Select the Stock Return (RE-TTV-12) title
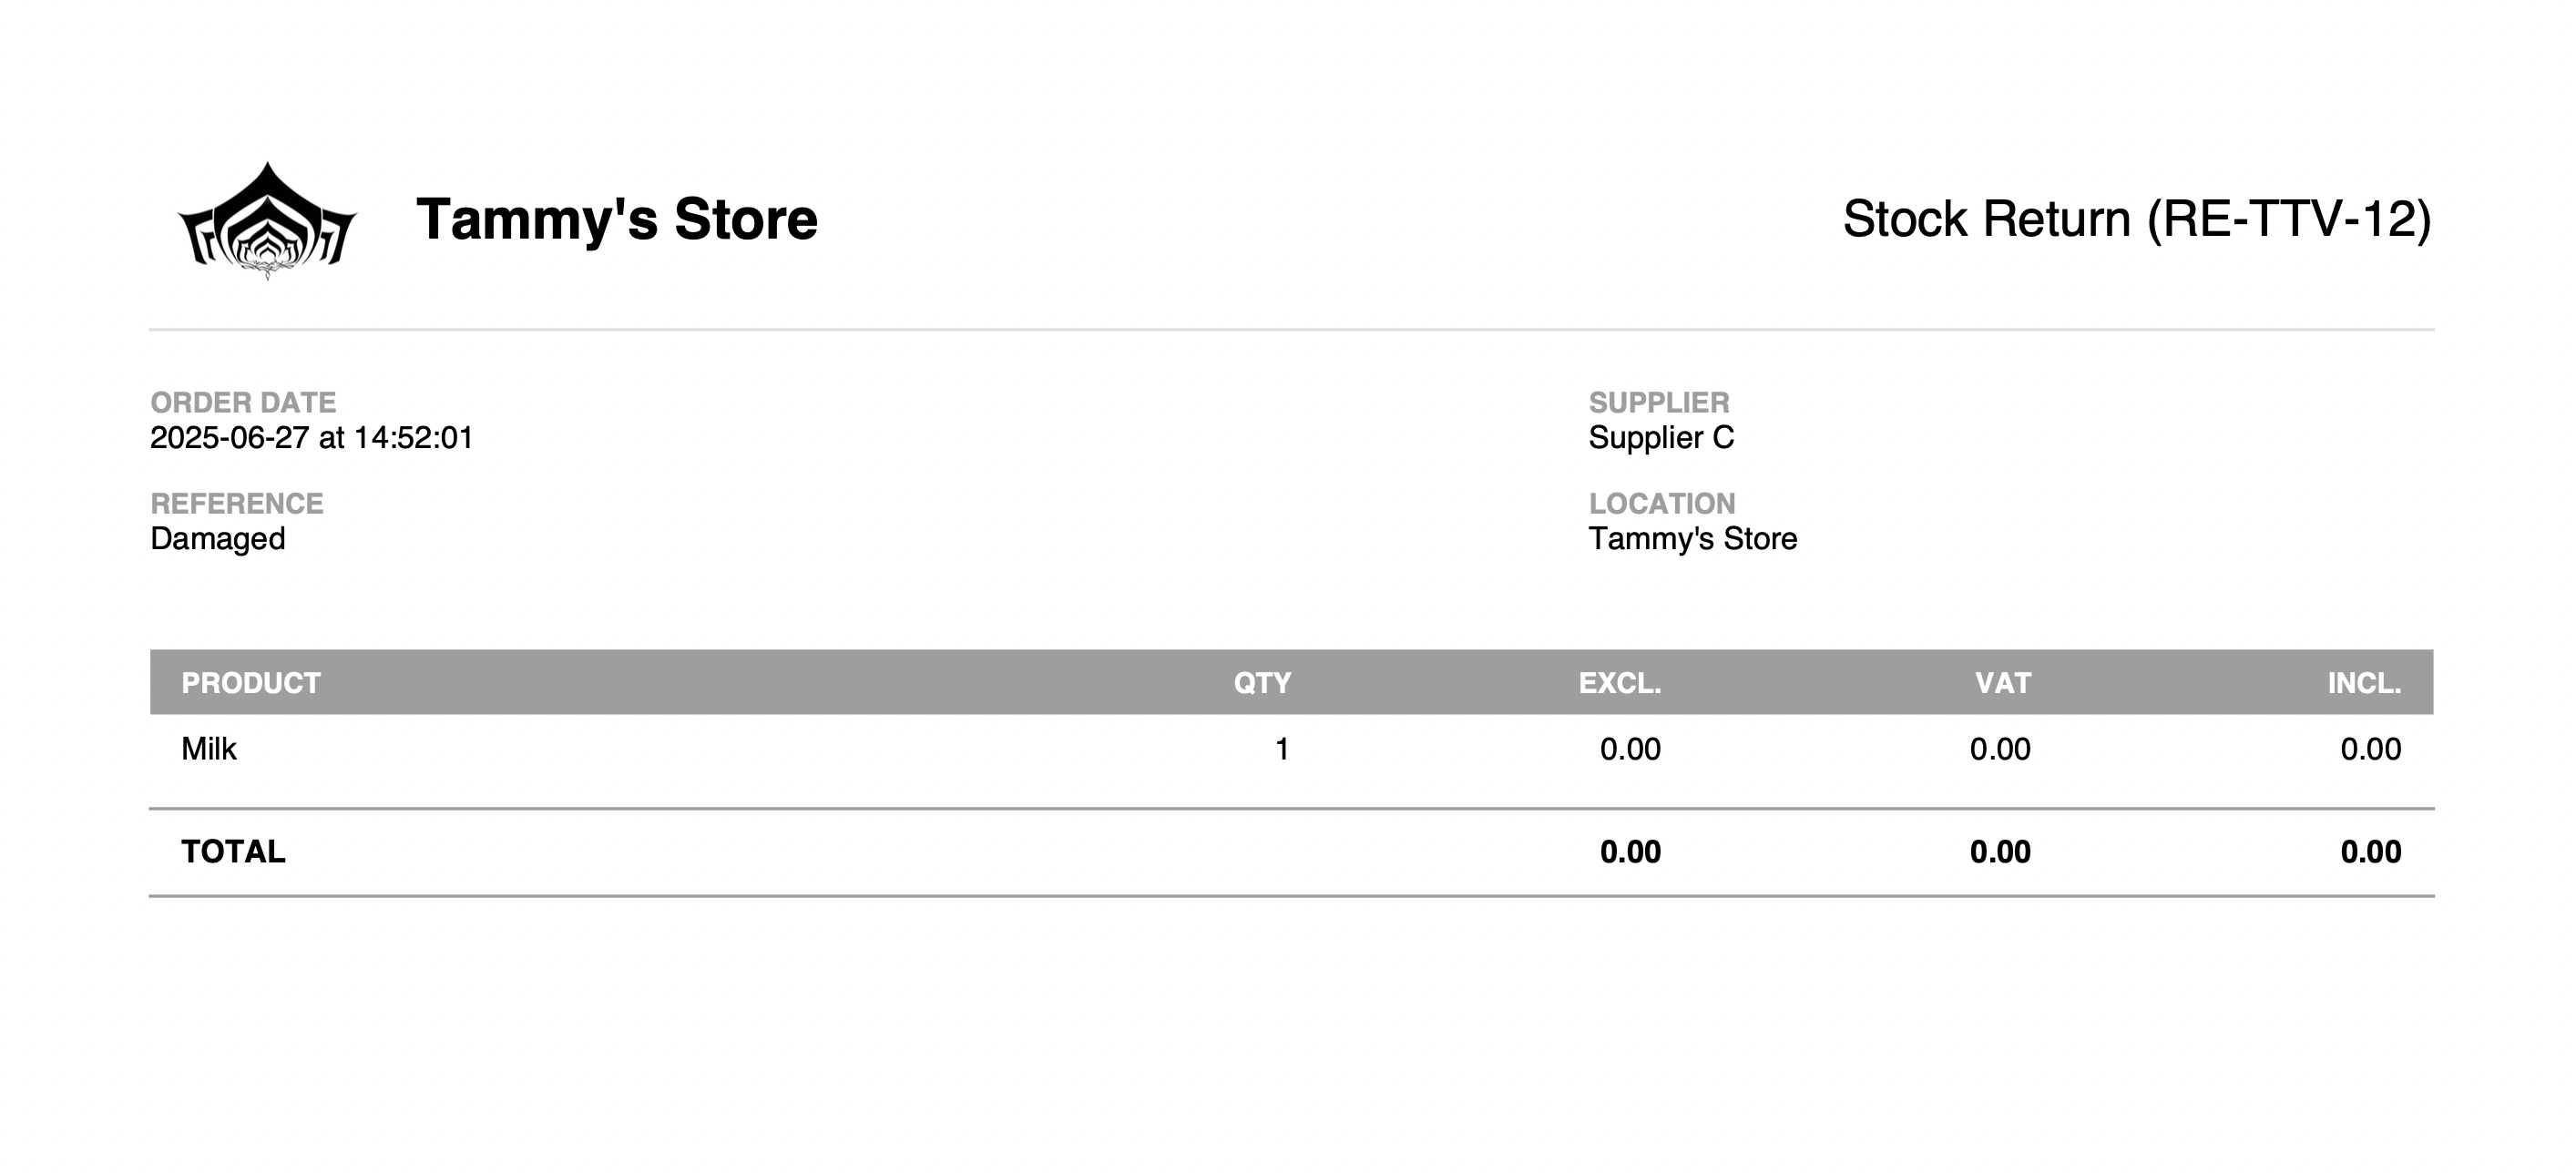The image size is (2576, 1173). 2137,219
